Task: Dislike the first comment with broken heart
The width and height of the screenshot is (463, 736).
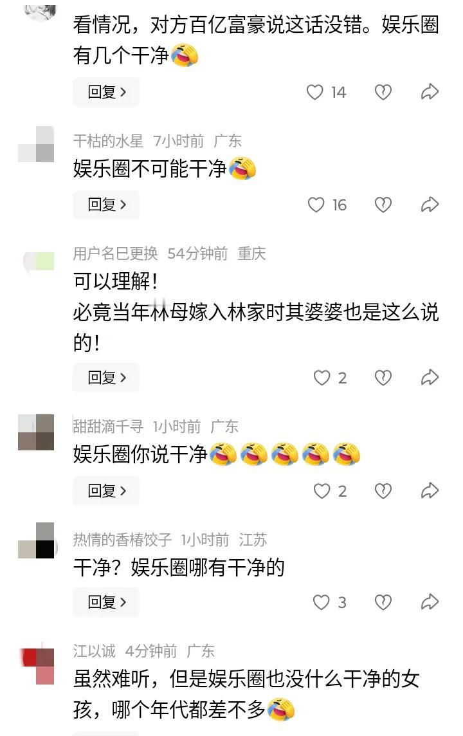Action: tap(383, 92)
